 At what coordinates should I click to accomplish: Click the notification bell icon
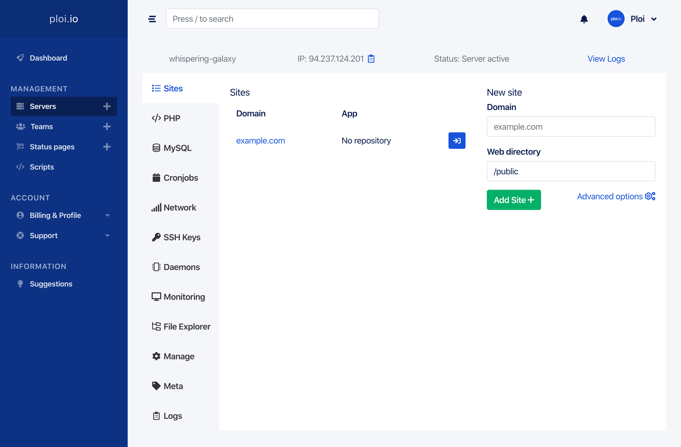coord(584,19)
